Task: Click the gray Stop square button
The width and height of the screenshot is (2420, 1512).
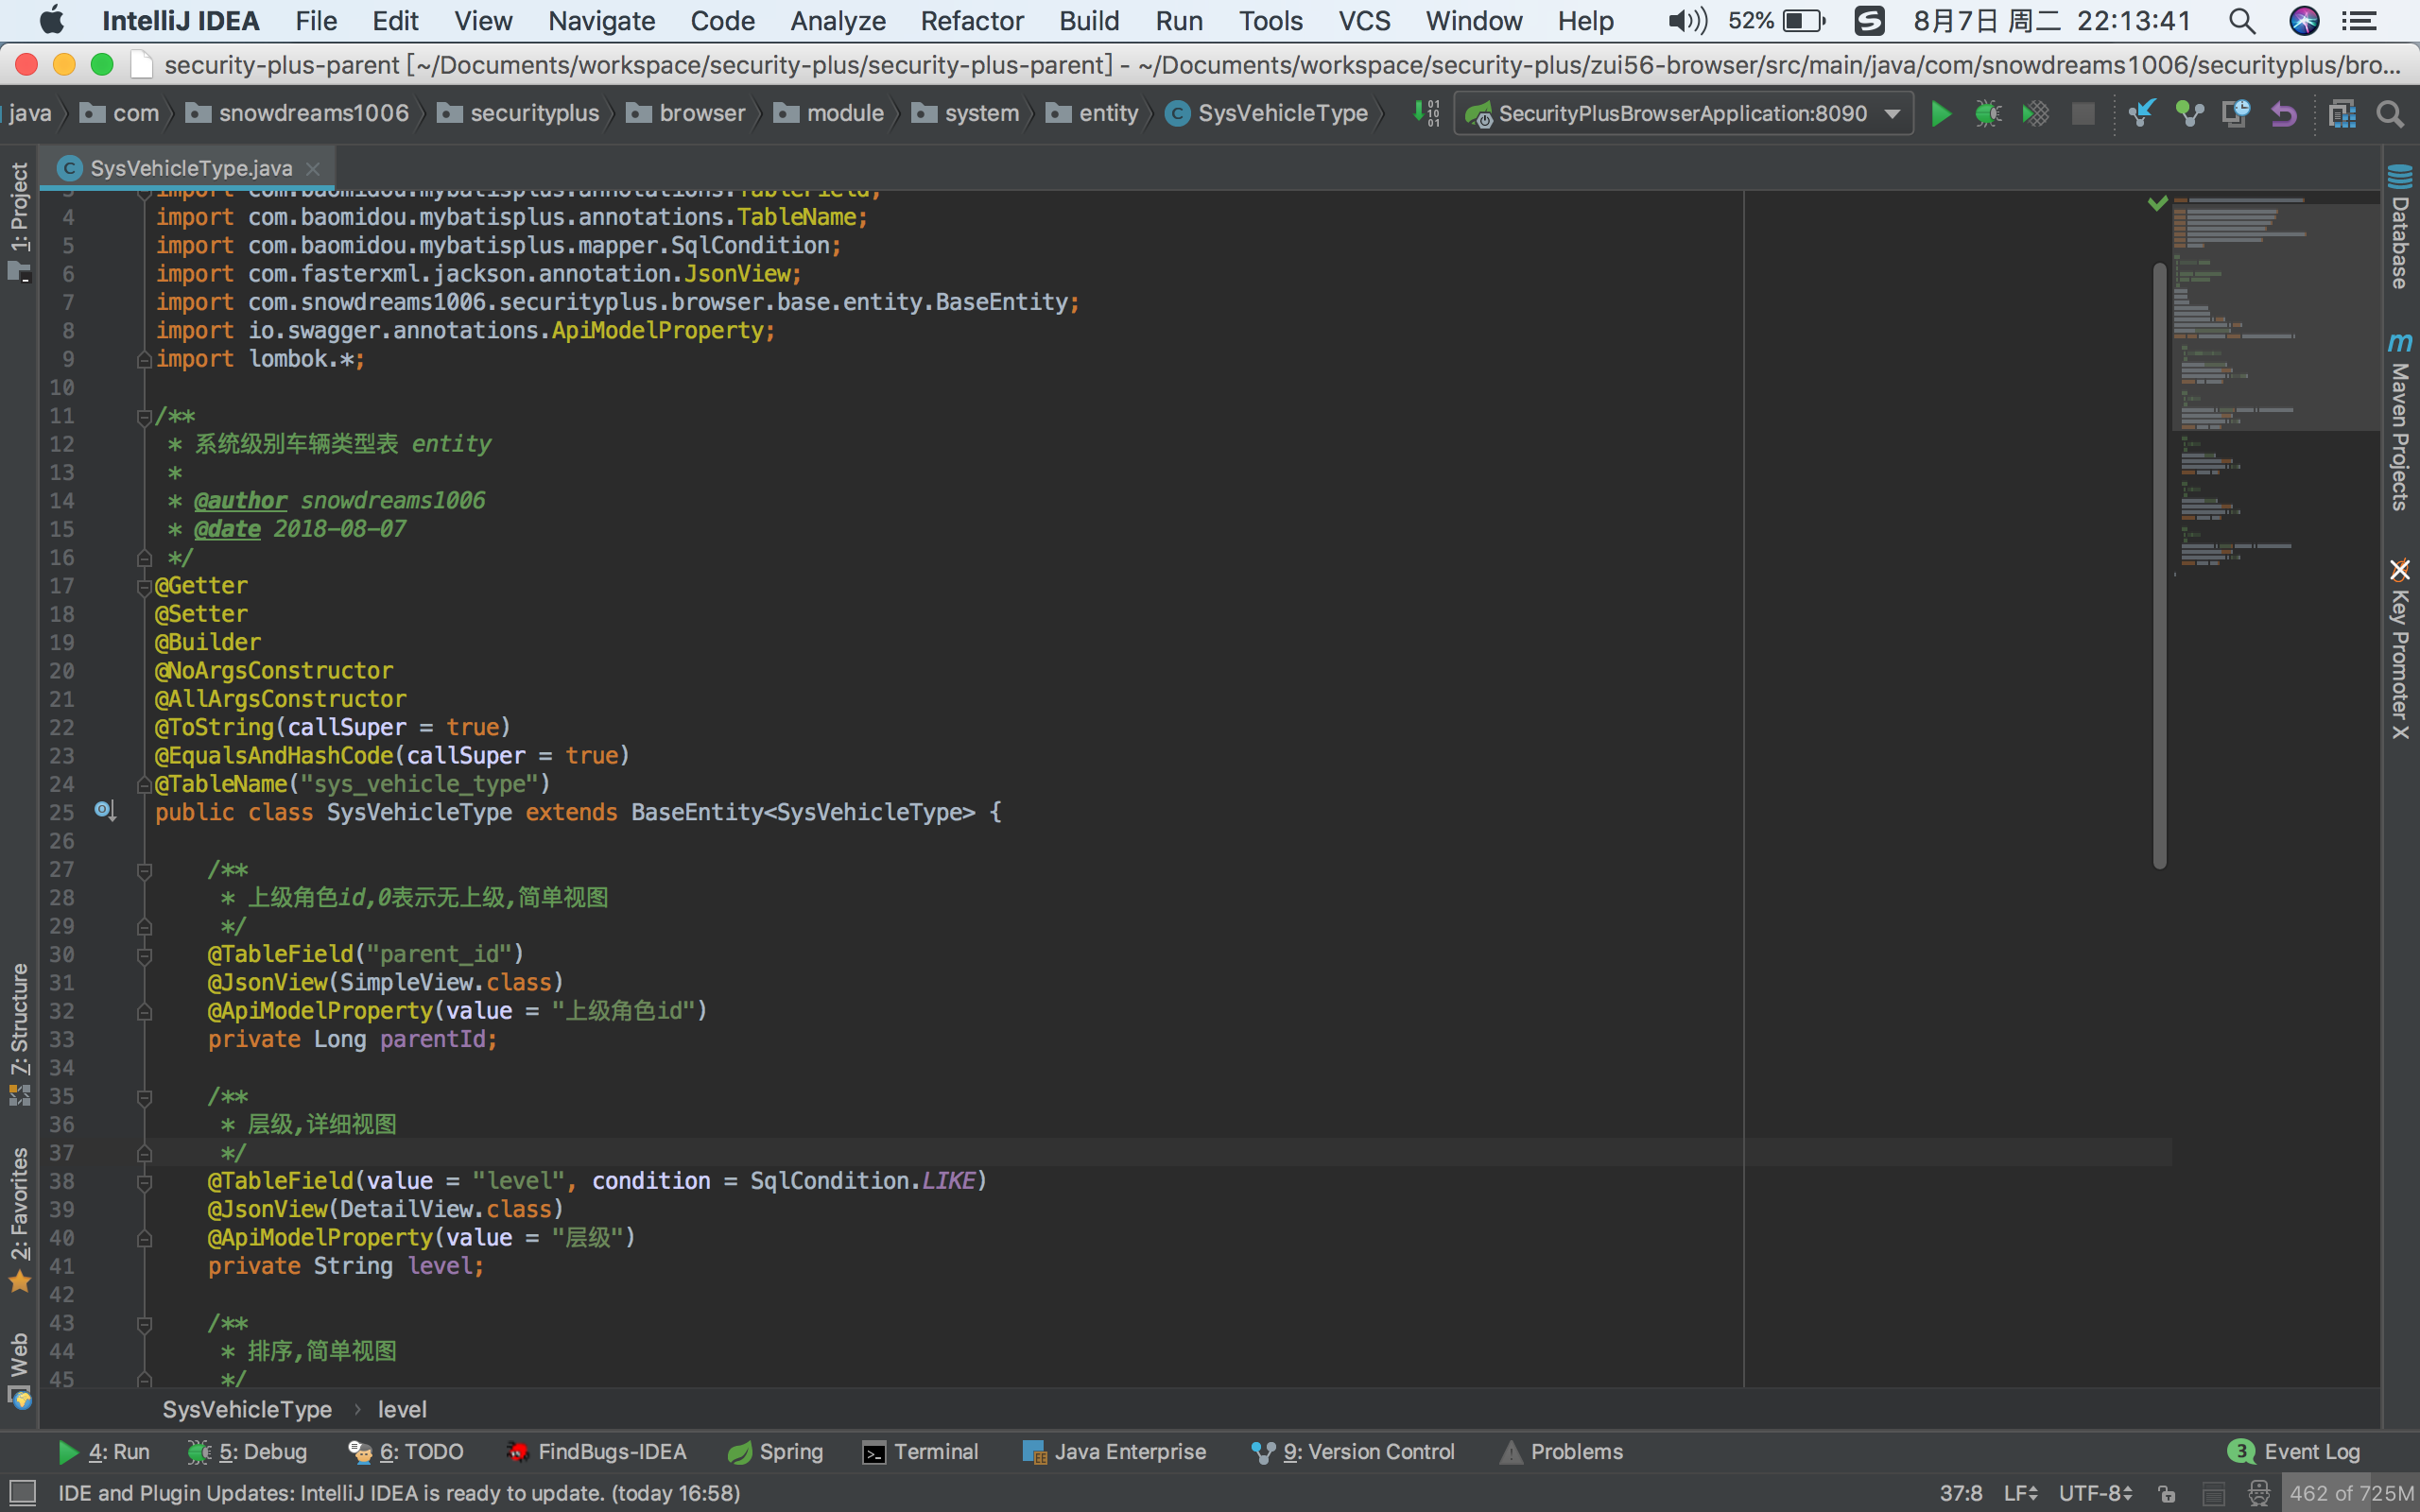Action: tap(2083, 114)
